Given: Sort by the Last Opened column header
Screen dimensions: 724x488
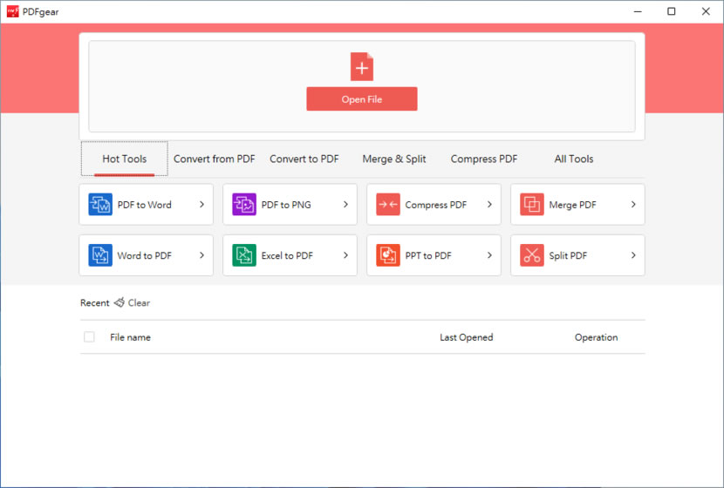Looking at the screenshot, I should pos(466,337).
